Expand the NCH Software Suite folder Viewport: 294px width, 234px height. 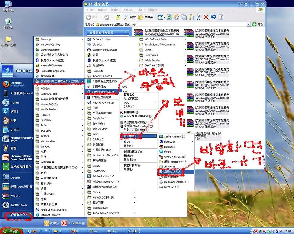[x=162, y=39]
